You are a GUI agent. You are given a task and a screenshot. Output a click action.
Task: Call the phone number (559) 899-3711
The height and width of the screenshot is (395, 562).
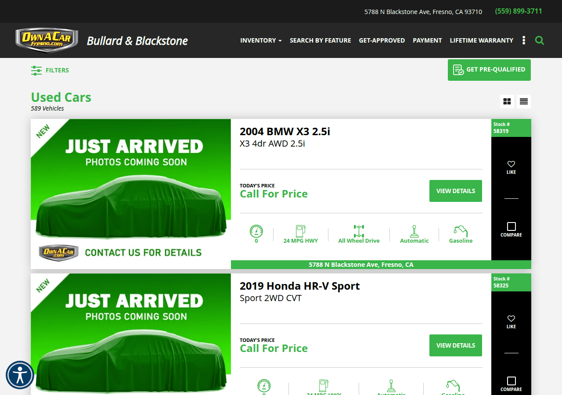519,11
